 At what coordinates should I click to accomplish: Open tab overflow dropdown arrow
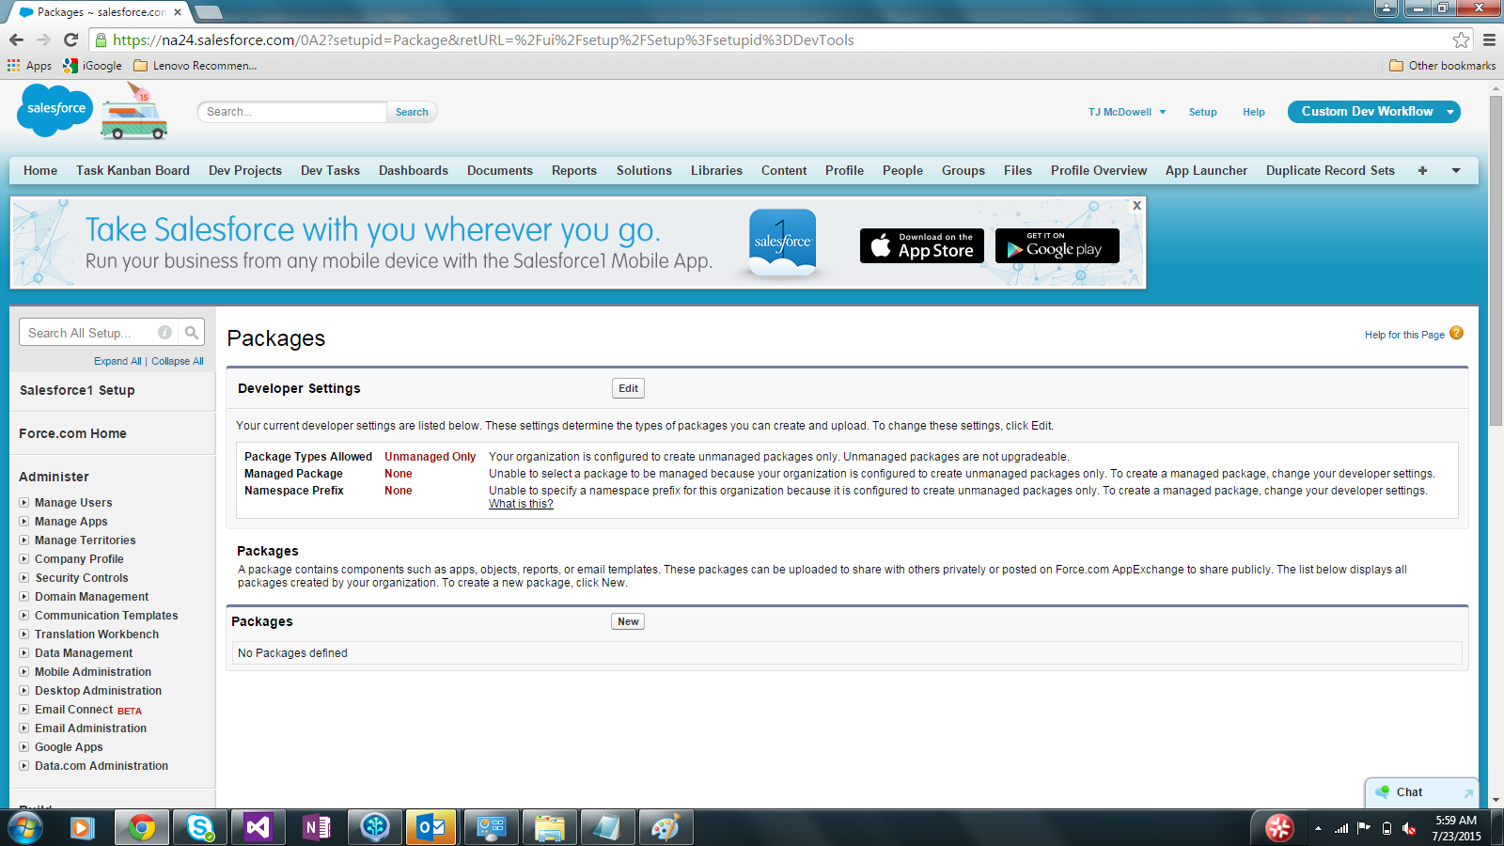(1456, 170)
